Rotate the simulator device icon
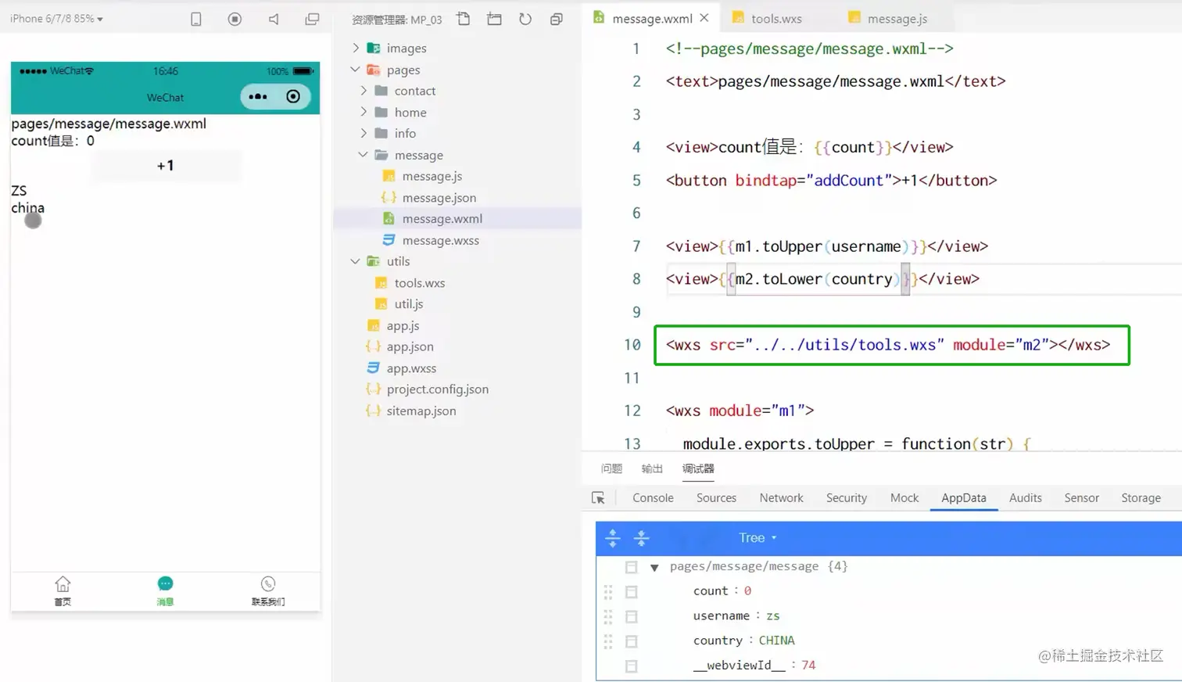The height and width of the screenshot is (682, 1182). (x=196, y=20)
